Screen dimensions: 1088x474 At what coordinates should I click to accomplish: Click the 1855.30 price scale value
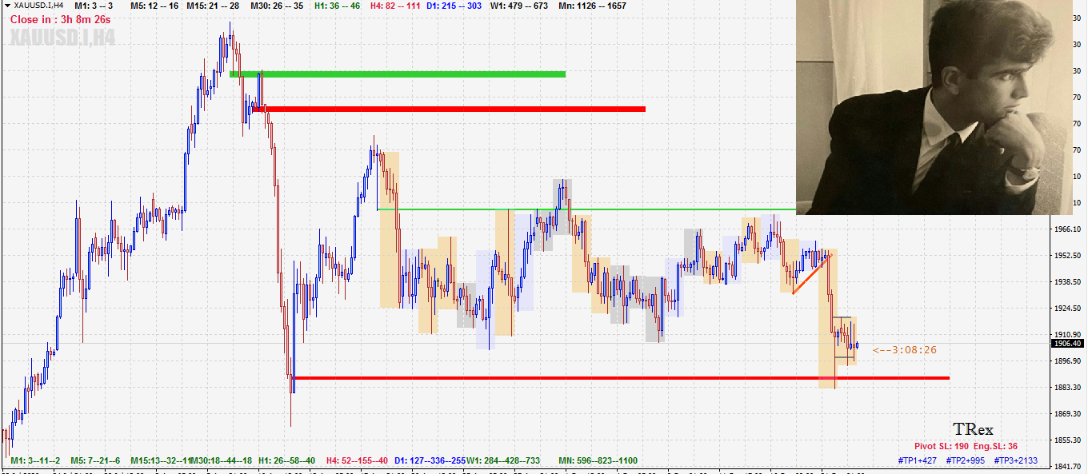[x=1068, y=440]
